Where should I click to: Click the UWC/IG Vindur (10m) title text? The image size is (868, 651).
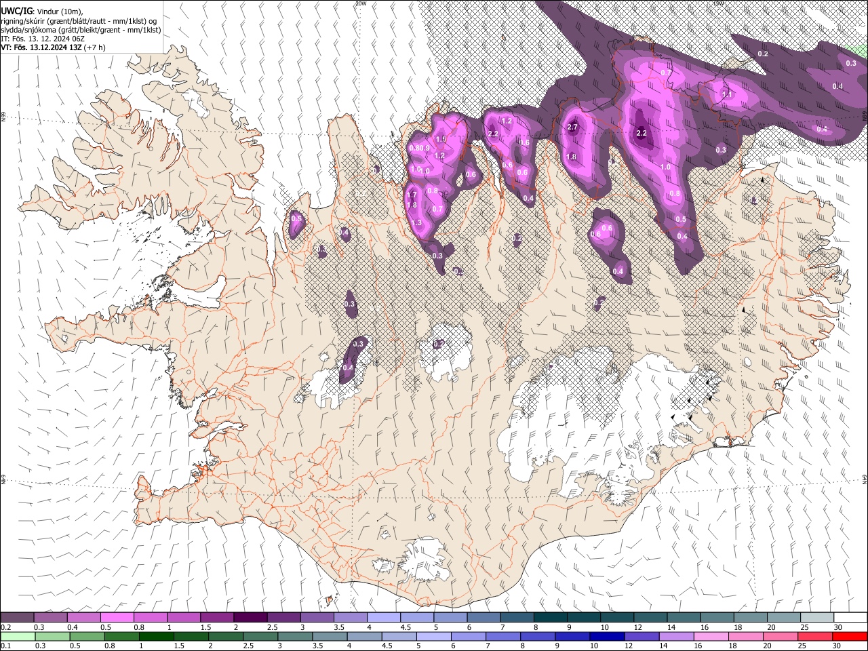click(x=41, y=12)
